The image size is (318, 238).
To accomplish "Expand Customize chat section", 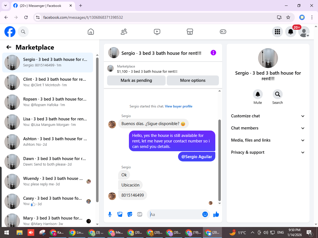I will tap(268, 116).
